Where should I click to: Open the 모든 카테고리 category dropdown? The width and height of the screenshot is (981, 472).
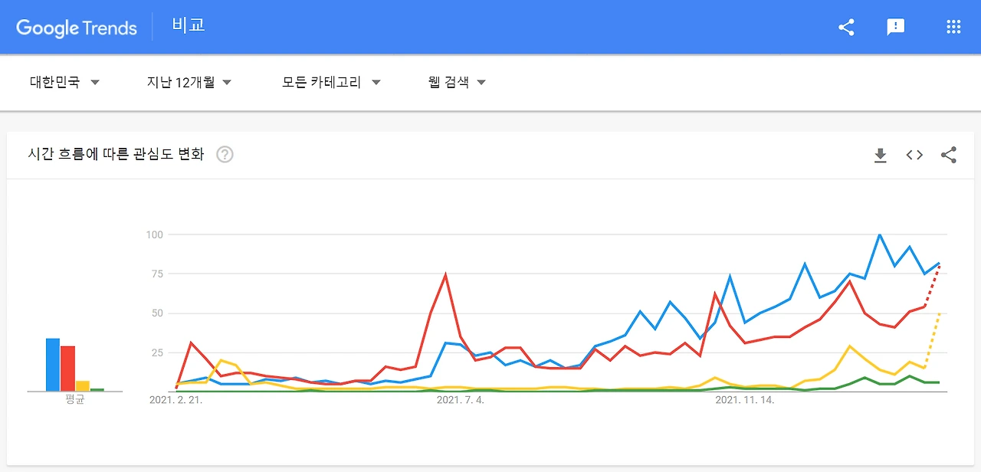(331, 82)
